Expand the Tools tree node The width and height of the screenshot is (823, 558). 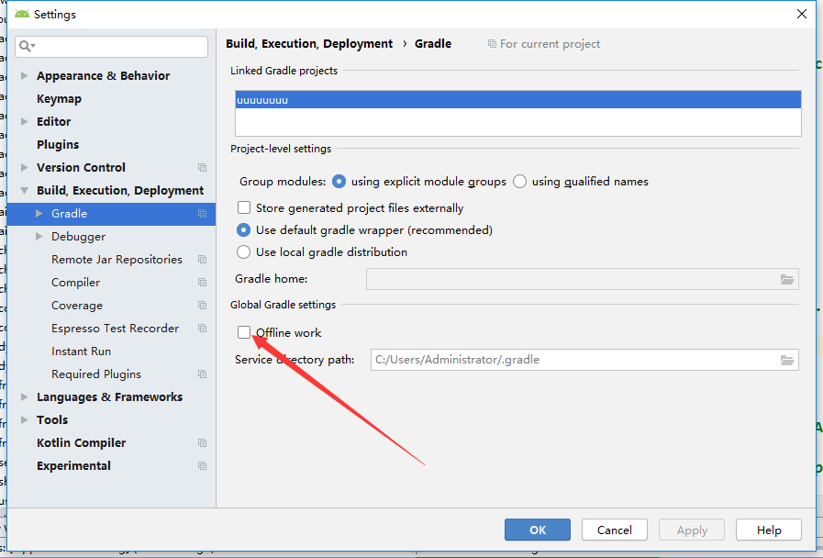coord(24,420)
